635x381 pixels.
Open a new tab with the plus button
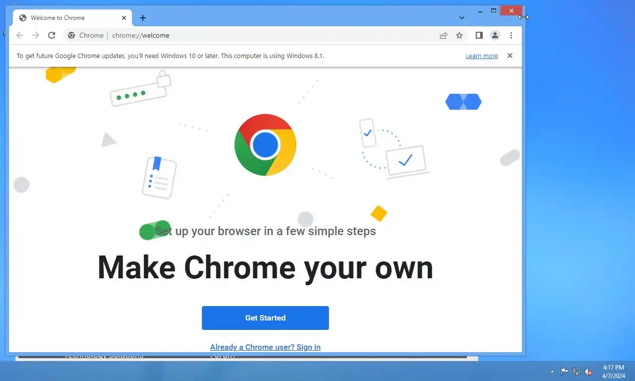[143, 18]
